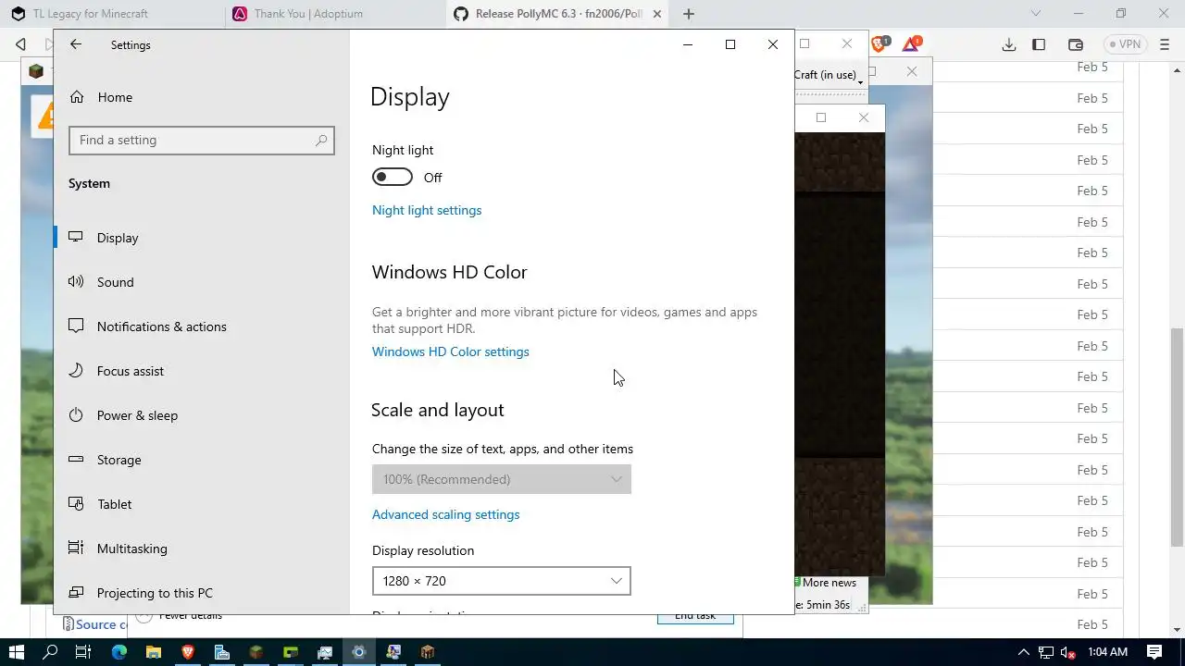This screenshot has height=666, width=1185.
Task: Click the End task button
Action: coord(695,617)
